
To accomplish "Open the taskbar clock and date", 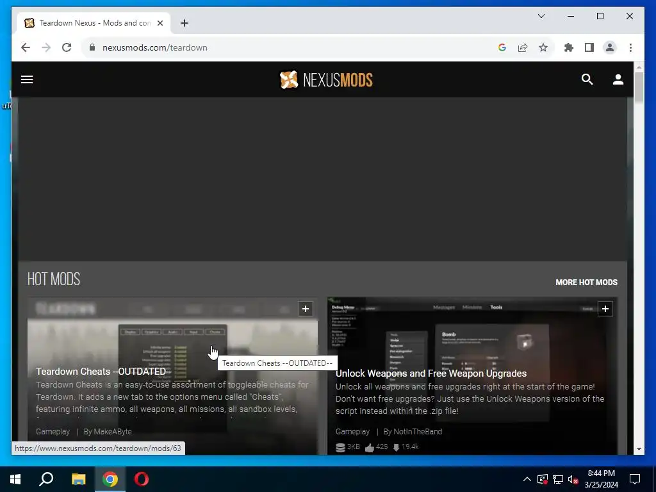I will (x=601, y=479).
